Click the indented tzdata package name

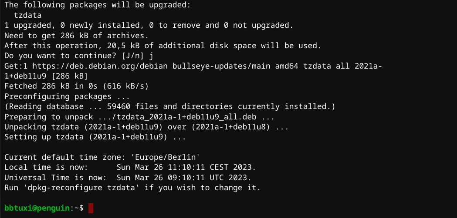tap(25, 15)
